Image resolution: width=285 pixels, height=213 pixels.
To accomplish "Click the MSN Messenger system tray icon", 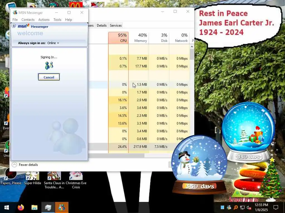I will [x=229, y=207].
